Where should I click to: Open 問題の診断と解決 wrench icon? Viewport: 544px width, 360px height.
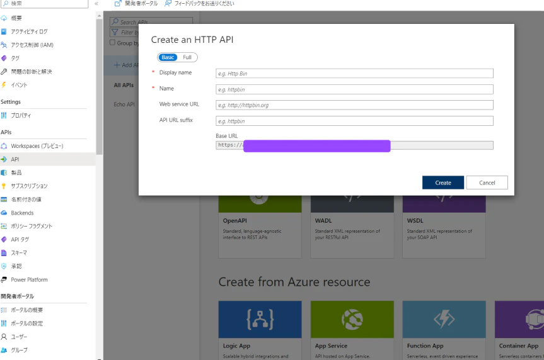click(4, 71)
